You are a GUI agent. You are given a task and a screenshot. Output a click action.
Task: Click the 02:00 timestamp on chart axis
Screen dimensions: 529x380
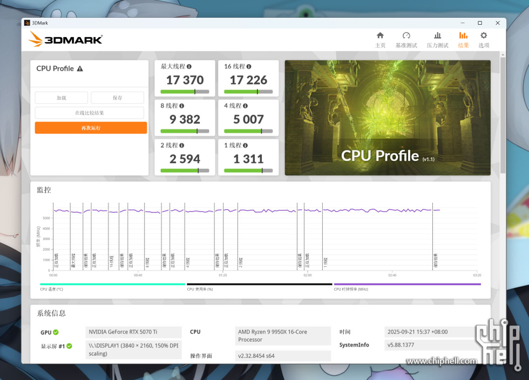coord(307,275)
